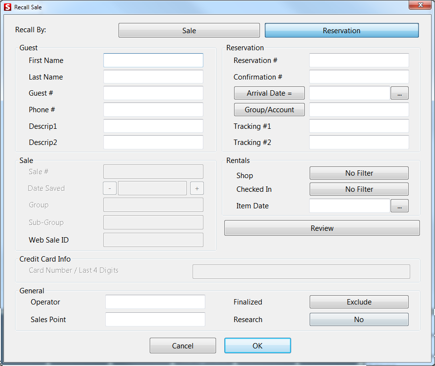Confirm with the OK button

pos(257,346)
